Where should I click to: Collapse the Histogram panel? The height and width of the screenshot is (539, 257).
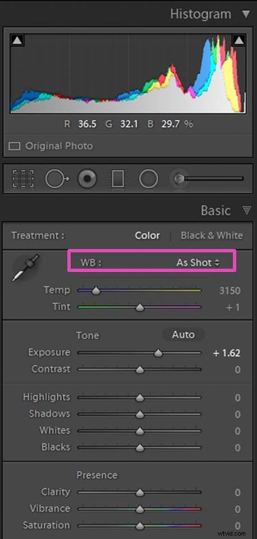pos(246,14)
